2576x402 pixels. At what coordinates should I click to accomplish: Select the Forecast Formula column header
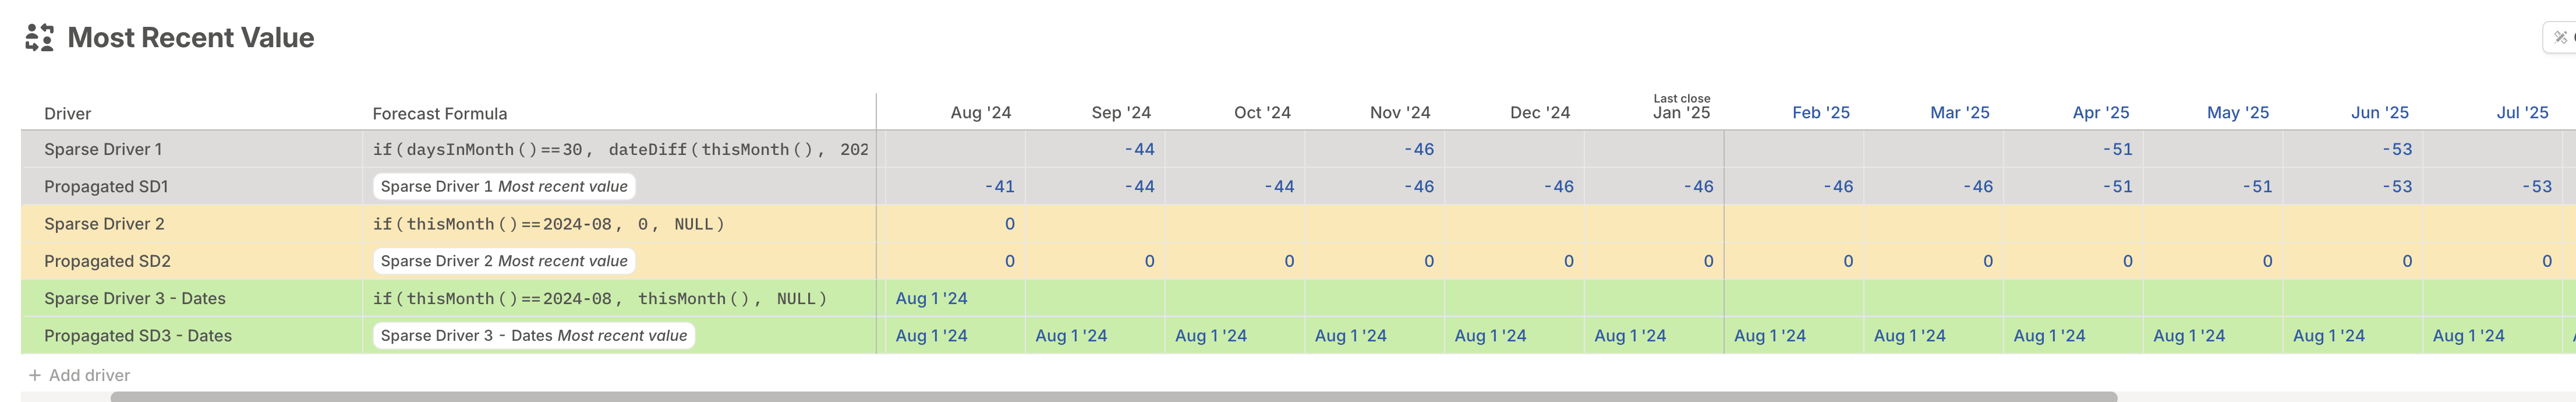[x=440, y=114]
